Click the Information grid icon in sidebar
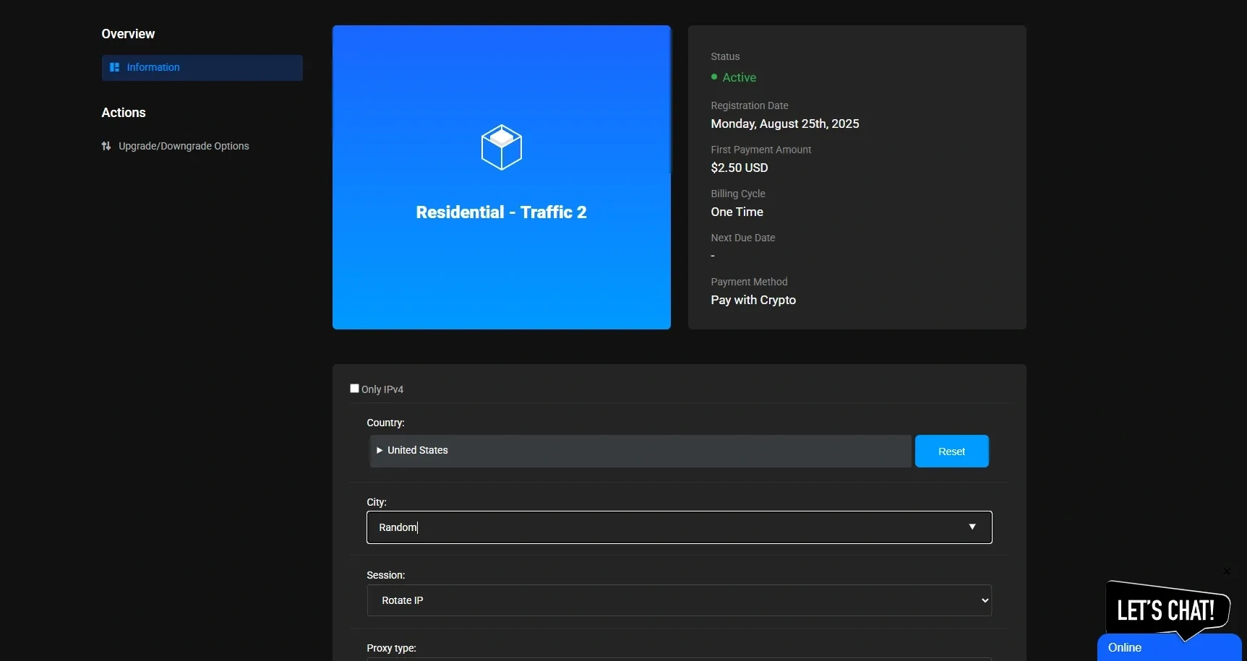 [x=114, y=67]
